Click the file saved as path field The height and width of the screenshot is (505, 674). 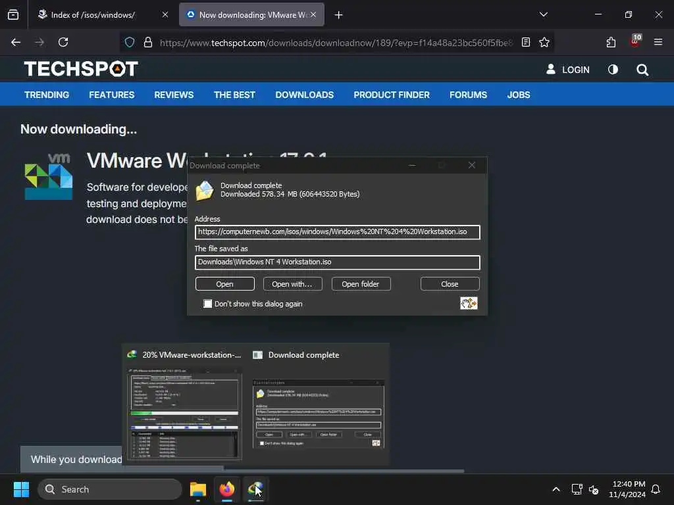[338, 262]
